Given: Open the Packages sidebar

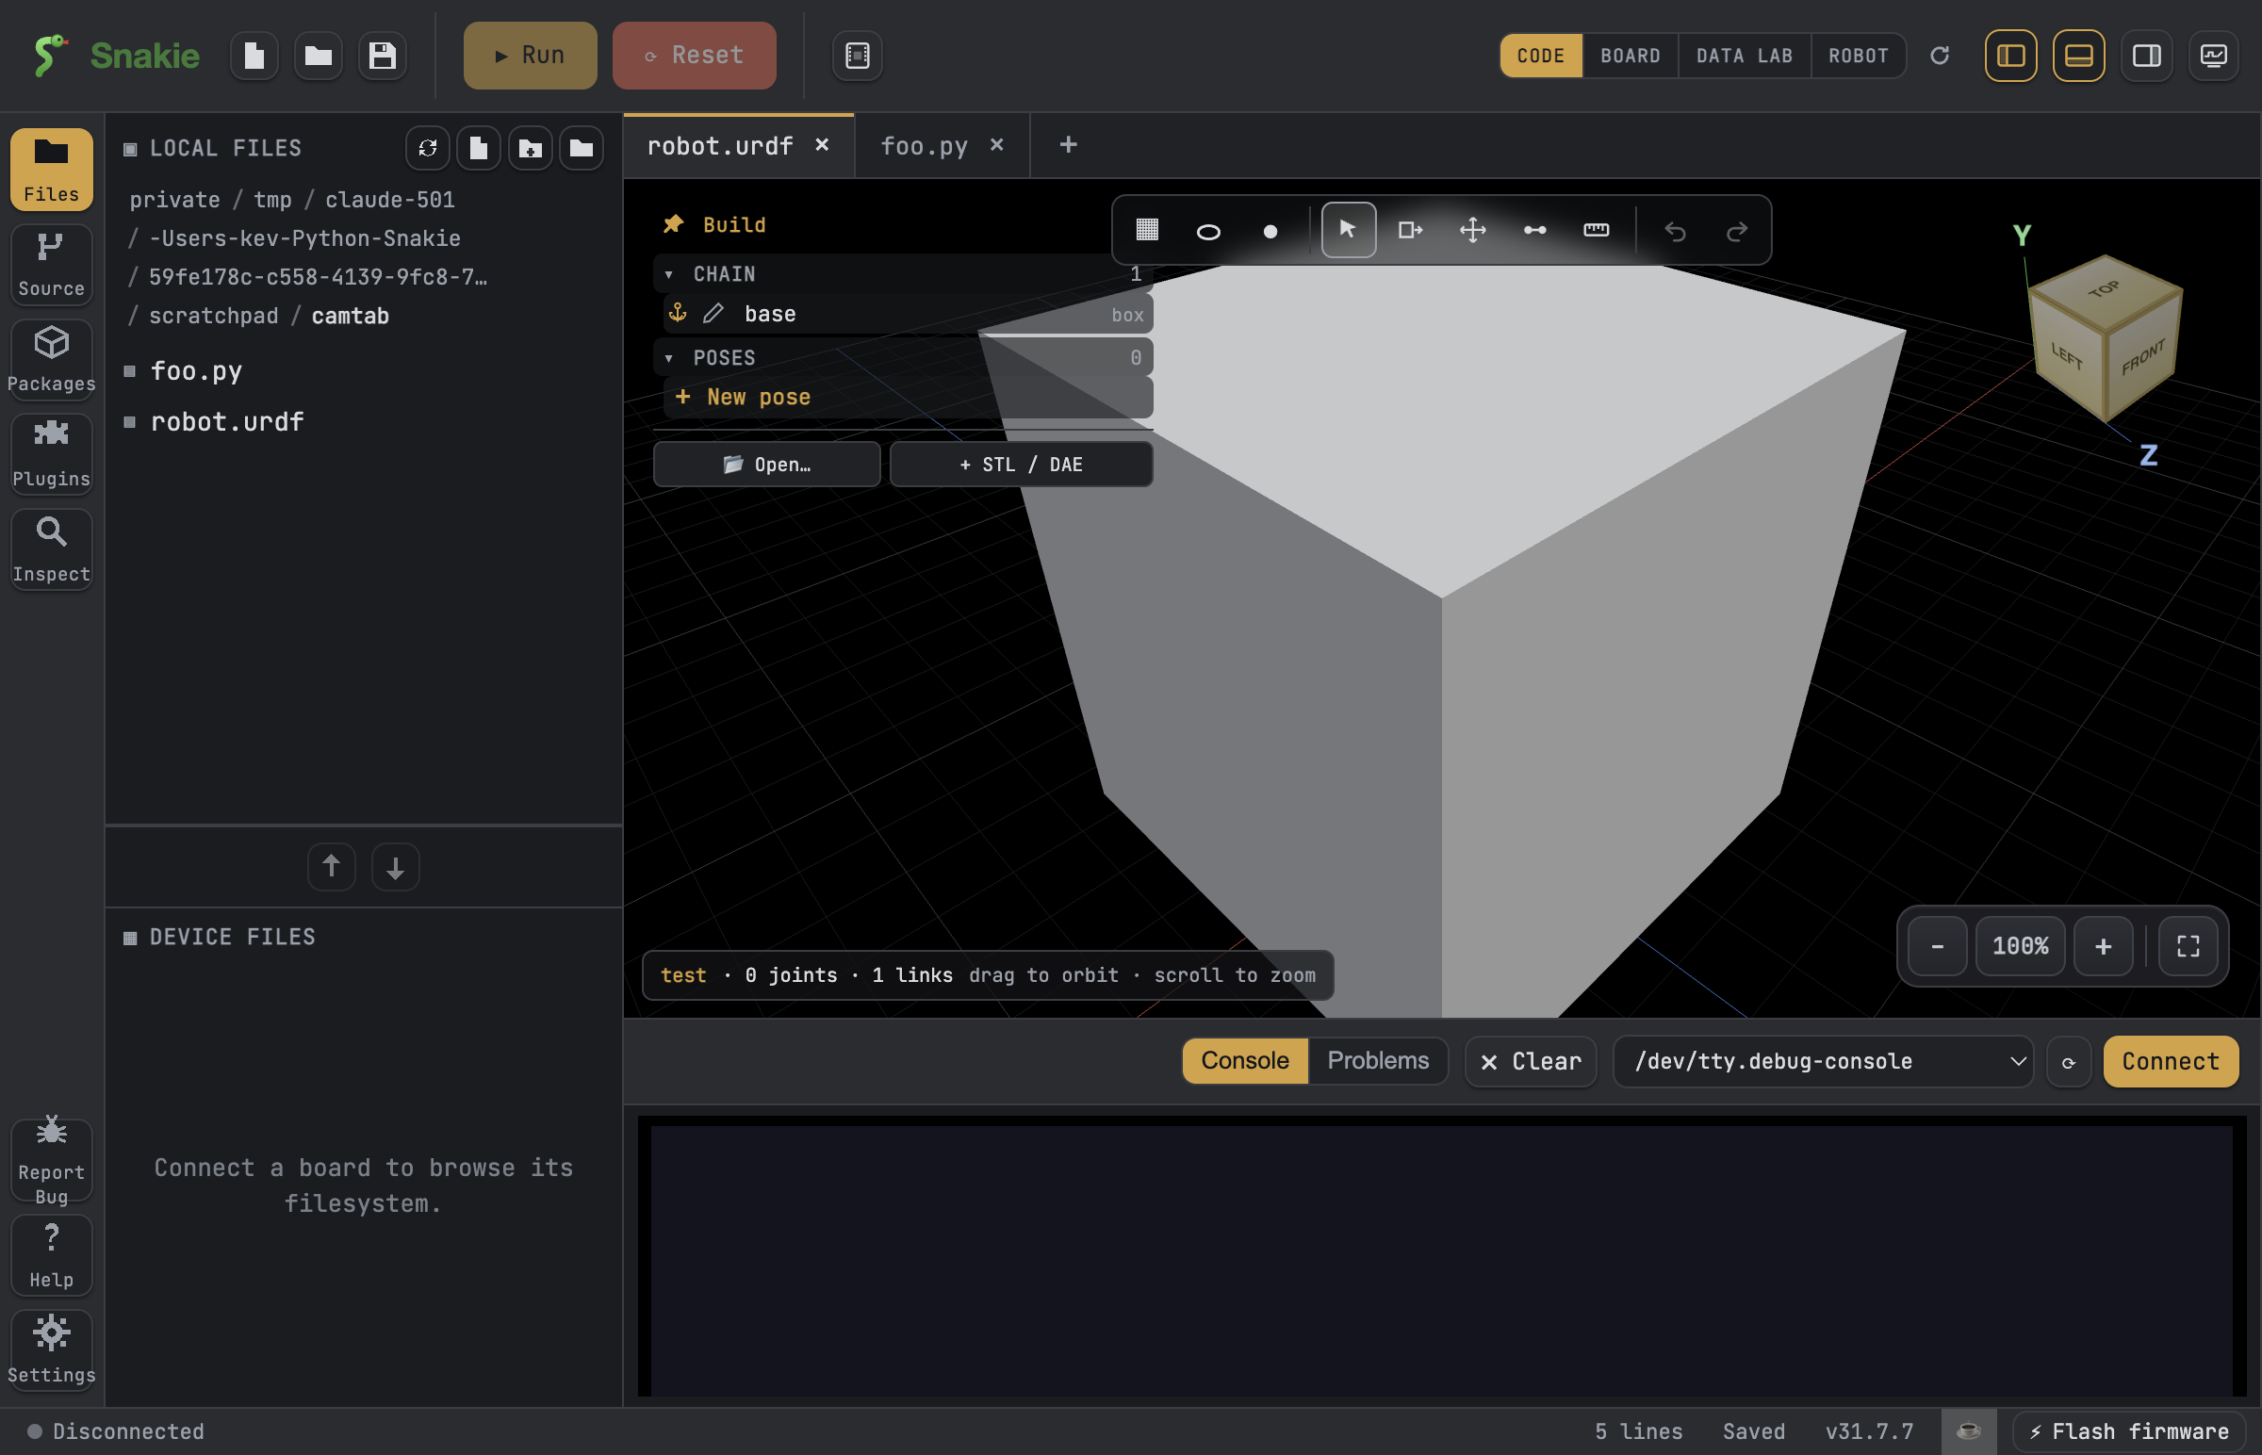Looking at the screenshot, I should [x=51, y=359].
